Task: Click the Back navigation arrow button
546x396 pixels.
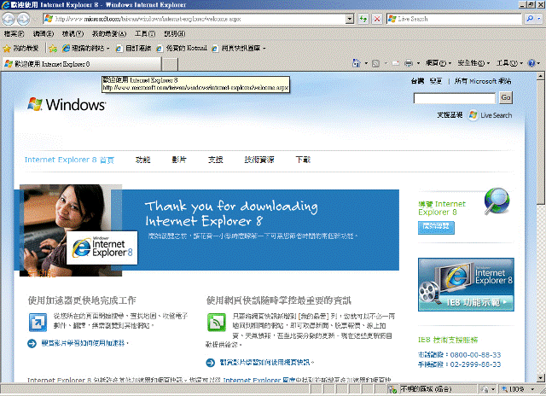Action: tap(11, 18)
